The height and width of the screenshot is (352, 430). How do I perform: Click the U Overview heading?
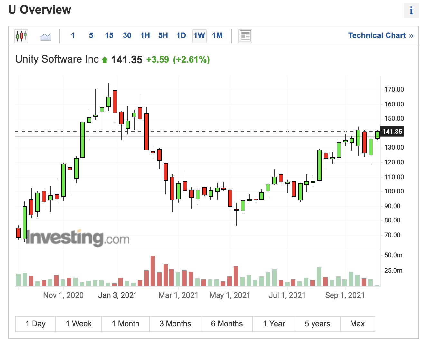[40, 10]
